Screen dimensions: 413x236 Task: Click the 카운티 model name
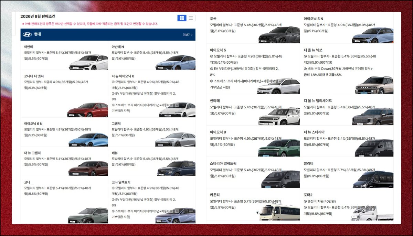[215, 195]
